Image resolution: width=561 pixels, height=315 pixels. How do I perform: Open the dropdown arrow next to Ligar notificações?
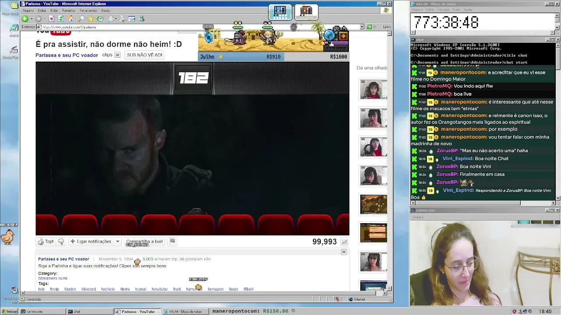[x=117, y=241]
